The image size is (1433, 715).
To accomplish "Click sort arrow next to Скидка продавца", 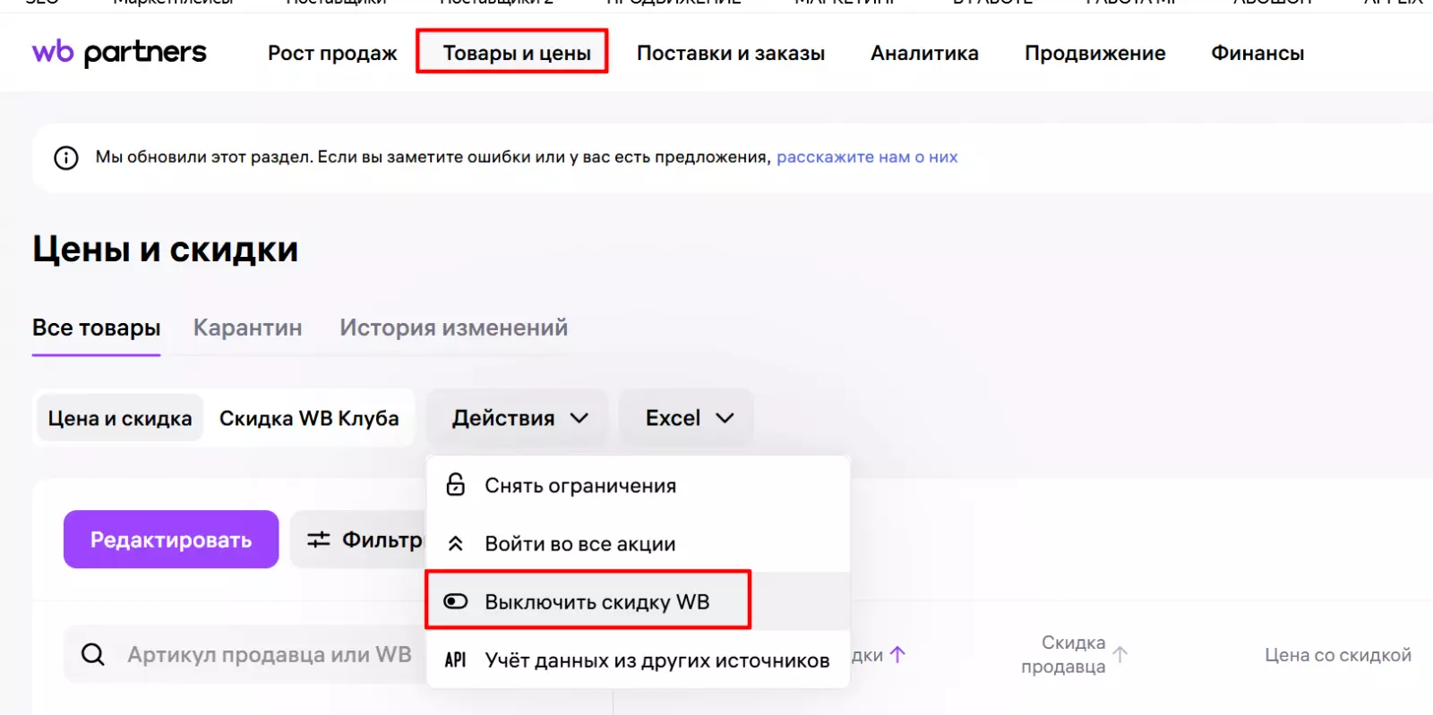I will coord(1120,654).
